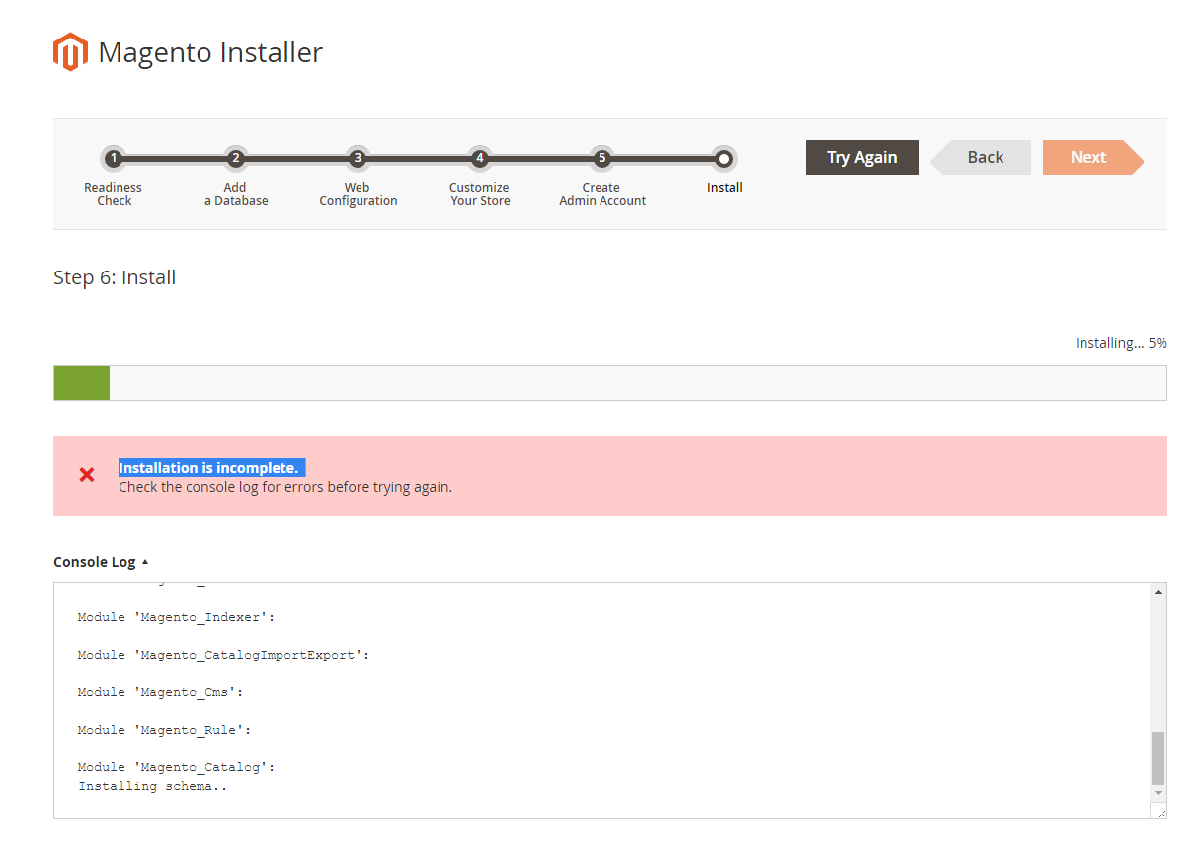
Task: Select step 1 Readiness Check circle
Action: pos(113,158)
